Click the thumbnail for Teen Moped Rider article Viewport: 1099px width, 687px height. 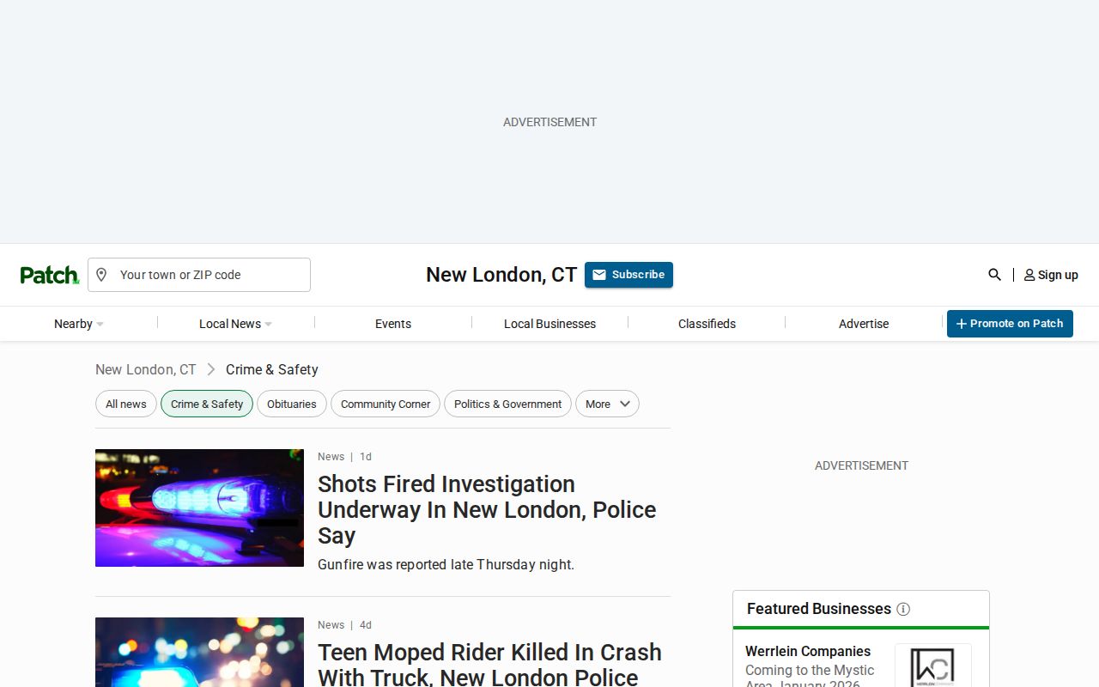pos(199,652)
